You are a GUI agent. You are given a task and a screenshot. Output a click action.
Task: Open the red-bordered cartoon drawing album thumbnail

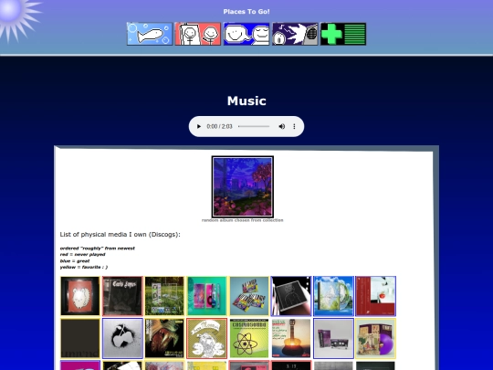click(207, 339)
